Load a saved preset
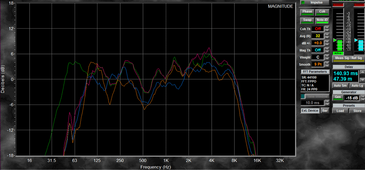365x170 pixels. click(x=340, y=111)
